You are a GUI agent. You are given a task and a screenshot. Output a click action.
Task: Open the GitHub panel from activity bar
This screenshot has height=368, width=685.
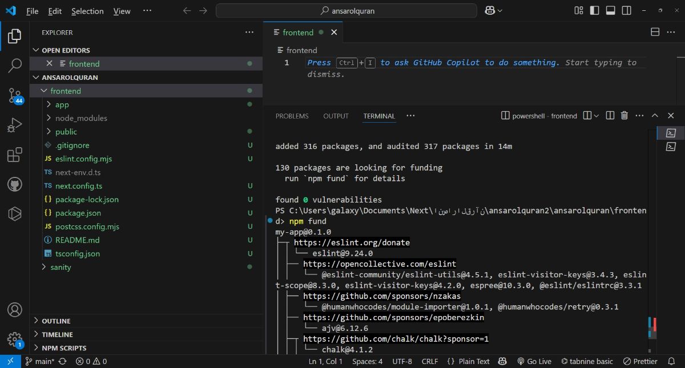coord(14,184)
